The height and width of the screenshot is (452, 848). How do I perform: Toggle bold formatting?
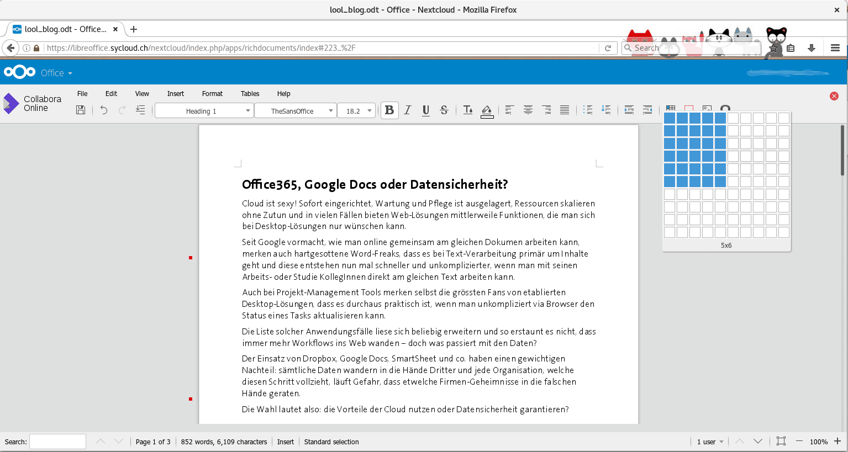tap(389, 110)
